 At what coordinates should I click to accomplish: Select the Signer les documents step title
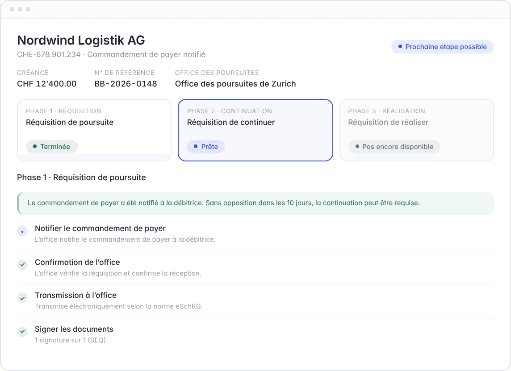[x=74, y=329]
